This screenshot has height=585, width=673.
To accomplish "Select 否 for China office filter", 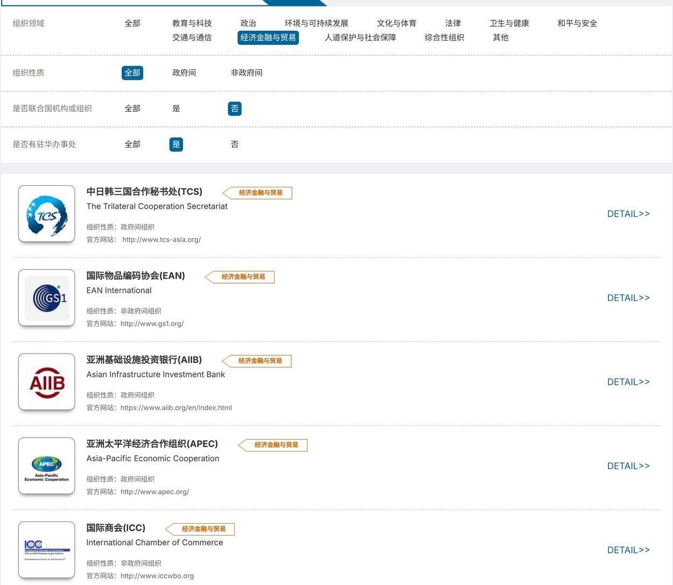I will [x=235, y=144].
